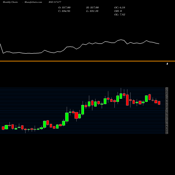Select the 'O: 357.00' open value
The width and height of the screenshot is (175, 175).
coord(64,8)
